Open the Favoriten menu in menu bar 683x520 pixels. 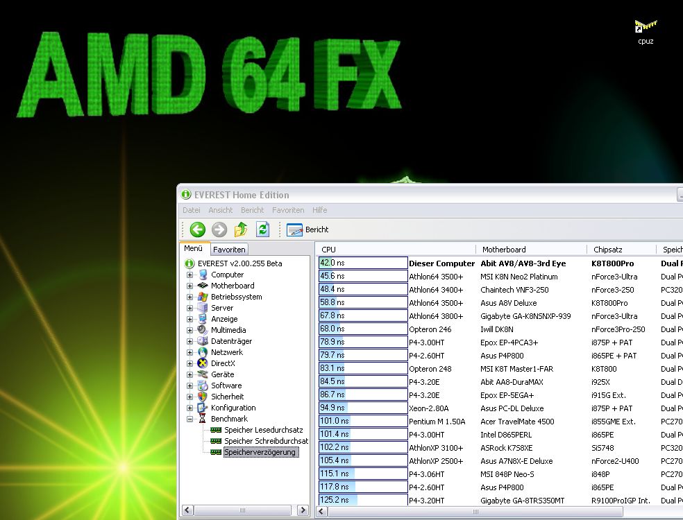click(x=288, y=210)
